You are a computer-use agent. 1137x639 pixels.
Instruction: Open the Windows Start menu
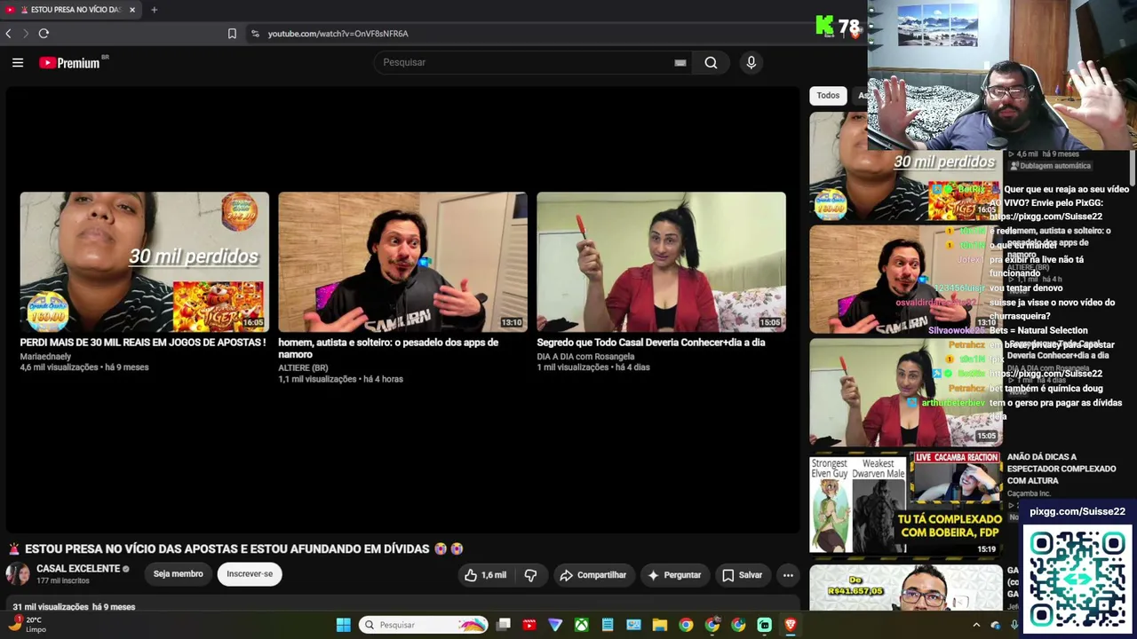(x=344, y=625)
